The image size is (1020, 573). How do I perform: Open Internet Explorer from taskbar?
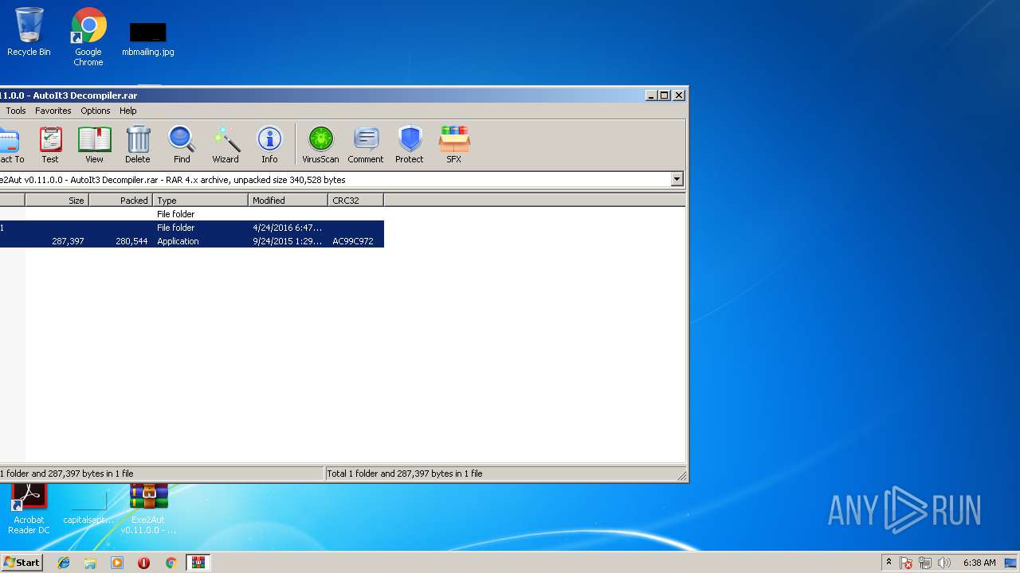(x=64, y=563)
